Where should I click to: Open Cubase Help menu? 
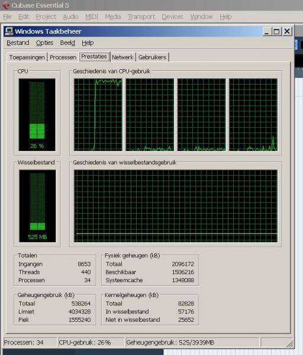(x=225, y=17)
